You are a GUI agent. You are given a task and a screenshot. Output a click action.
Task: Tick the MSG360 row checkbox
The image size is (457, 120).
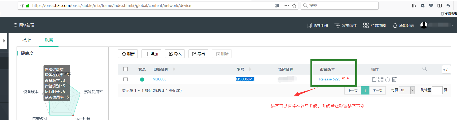tap(125, 79)
